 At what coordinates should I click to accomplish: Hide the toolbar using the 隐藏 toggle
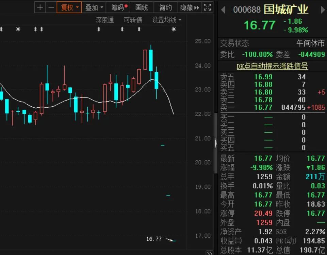187,7
